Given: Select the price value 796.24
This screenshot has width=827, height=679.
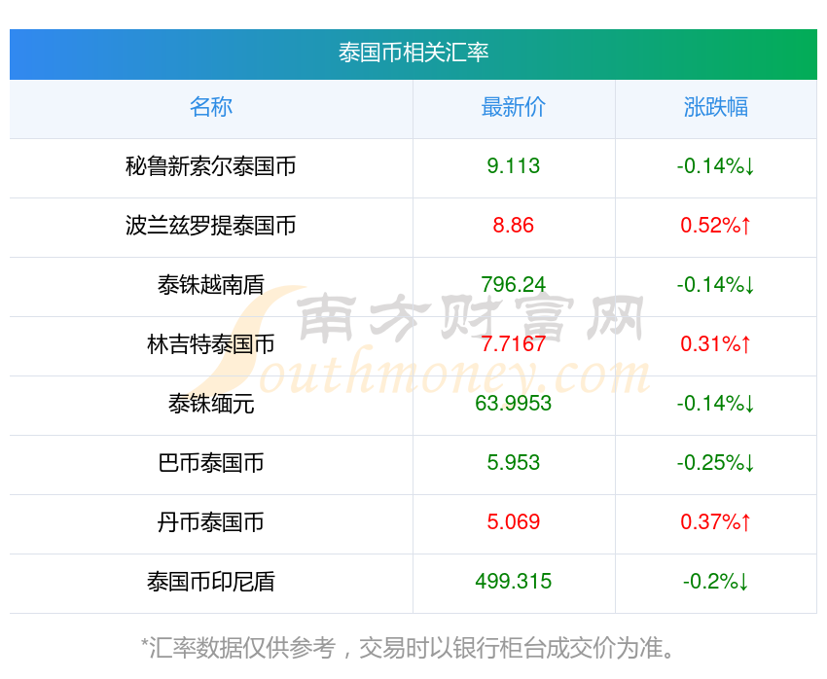Looking at the screenshot, I should click(x=513, y=285).
